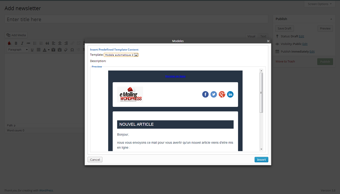Viewport: 340px width, 194px height.
Task: Follow the Version en ligne link
Action: pyautogui.click(x=175, y=76)
